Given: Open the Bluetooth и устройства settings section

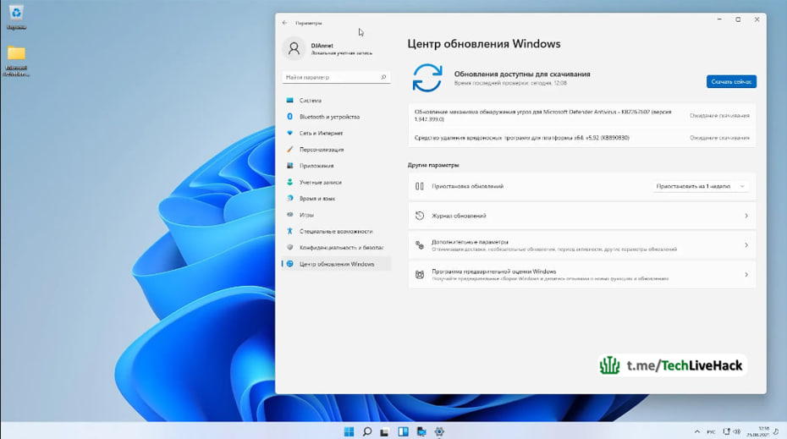Looking at the screenshot, I should pyautogui.click(x=336, y=117).
